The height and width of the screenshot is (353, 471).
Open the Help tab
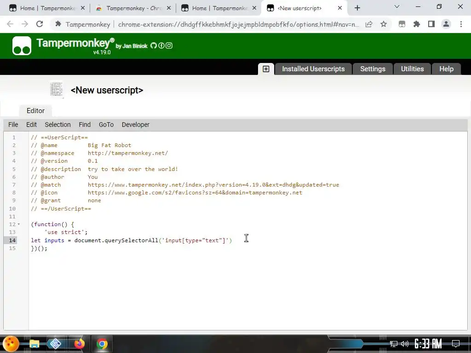446,69
